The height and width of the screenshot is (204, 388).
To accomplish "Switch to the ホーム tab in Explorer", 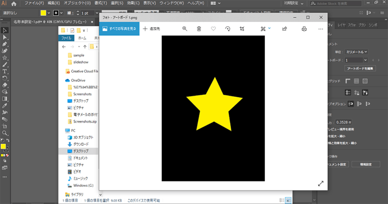I will click(x=82, y=38).
